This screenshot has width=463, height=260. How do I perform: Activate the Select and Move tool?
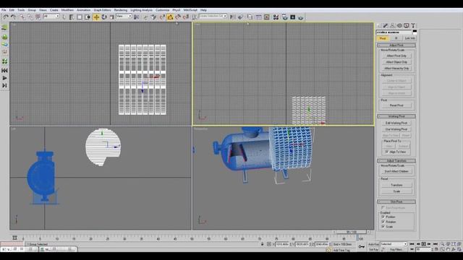coord(96,17)
